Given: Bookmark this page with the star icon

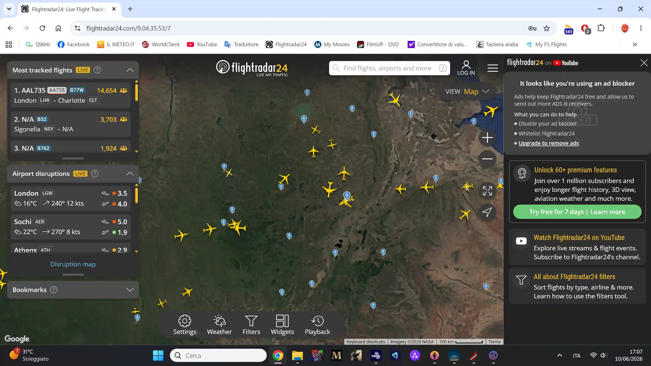Looking at the screenshot, I should point(546,28).
